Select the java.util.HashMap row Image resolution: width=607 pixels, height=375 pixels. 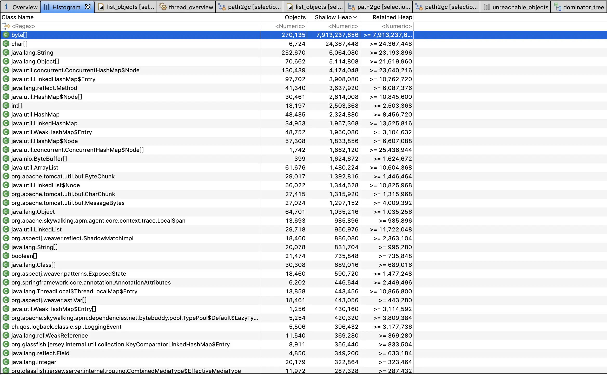[35, 114]
